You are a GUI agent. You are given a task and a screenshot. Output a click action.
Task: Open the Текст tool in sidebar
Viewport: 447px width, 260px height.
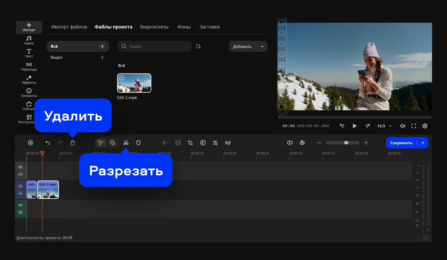29,53
